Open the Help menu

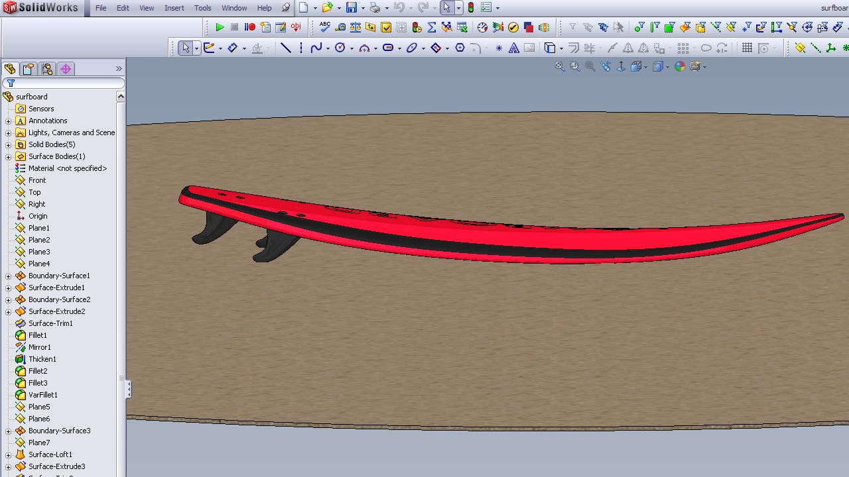[x=264, y=8]
